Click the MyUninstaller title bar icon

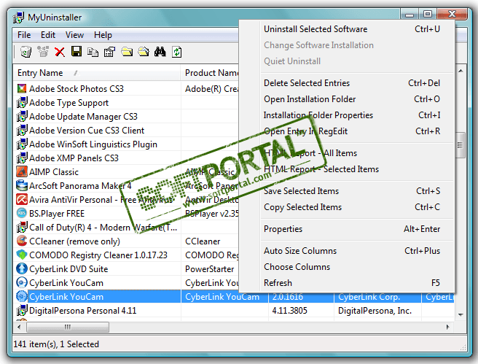tap(18, 18)
